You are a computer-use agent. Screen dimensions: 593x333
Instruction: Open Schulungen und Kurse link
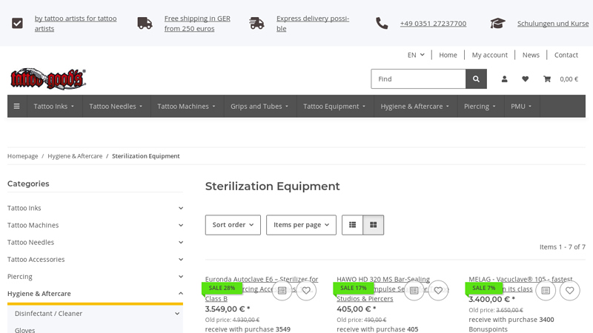pos(553,24)
